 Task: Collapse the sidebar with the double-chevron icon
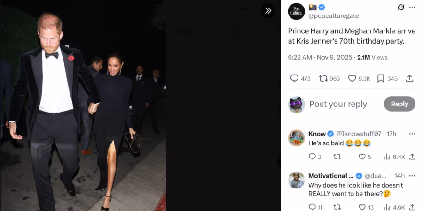268,10
